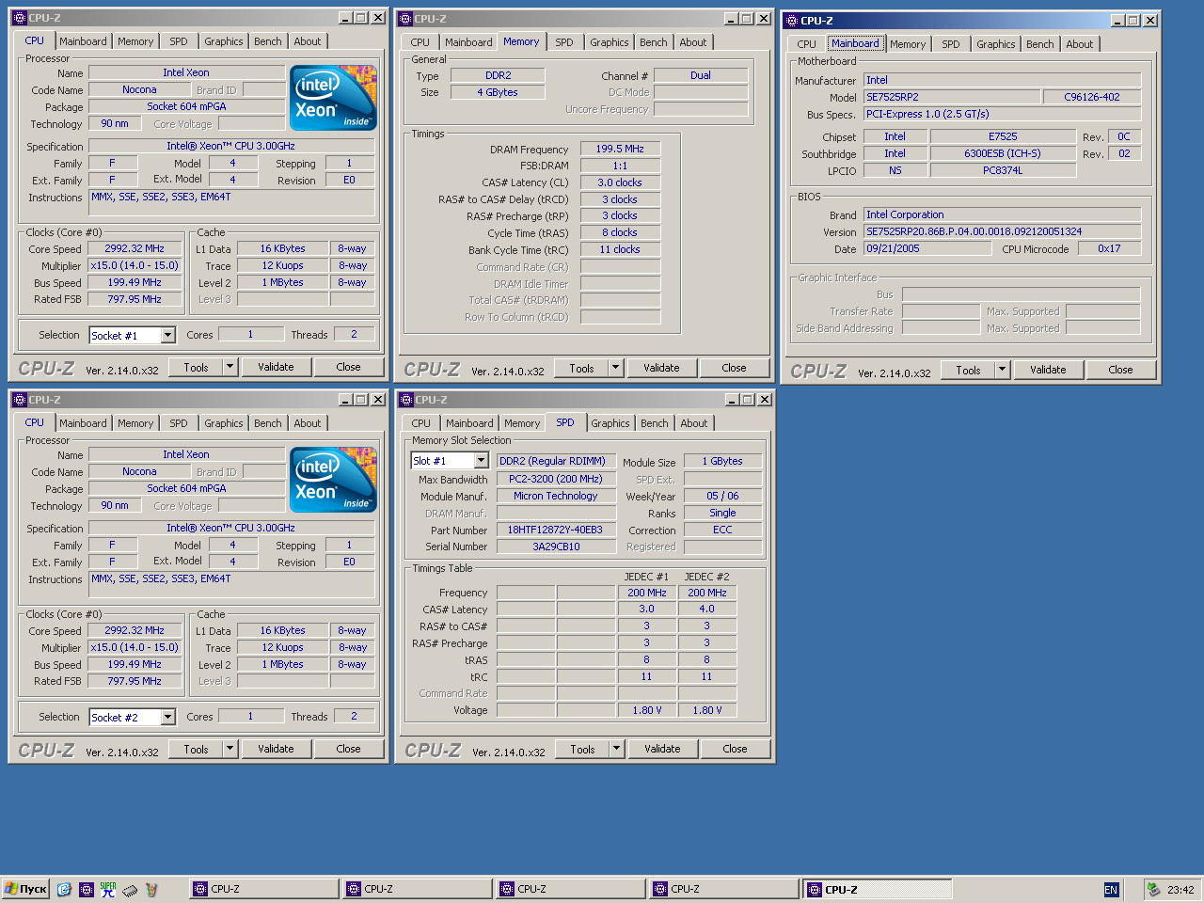Image resolution: width=1204 pixels, height=903 pixels.
Task: Click Close button in Socket #1 CPU window
Action: (348, 367)
